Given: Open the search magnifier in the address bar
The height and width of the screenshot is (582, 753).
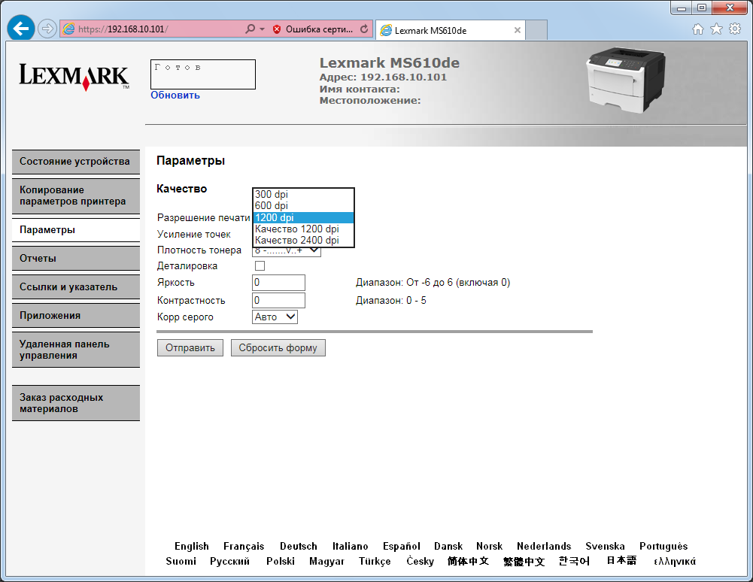Looking at the screenshot, I should [x=250, y=29].
